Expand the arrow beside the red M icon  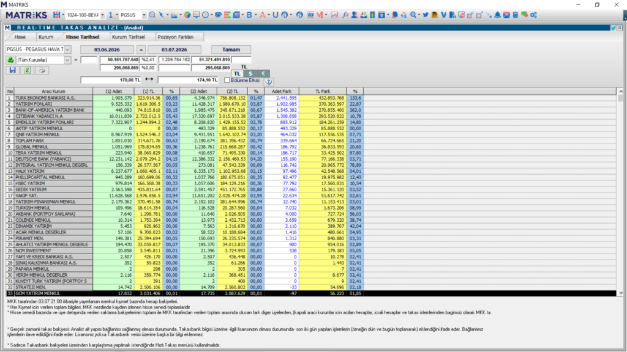tap(326, 15)
